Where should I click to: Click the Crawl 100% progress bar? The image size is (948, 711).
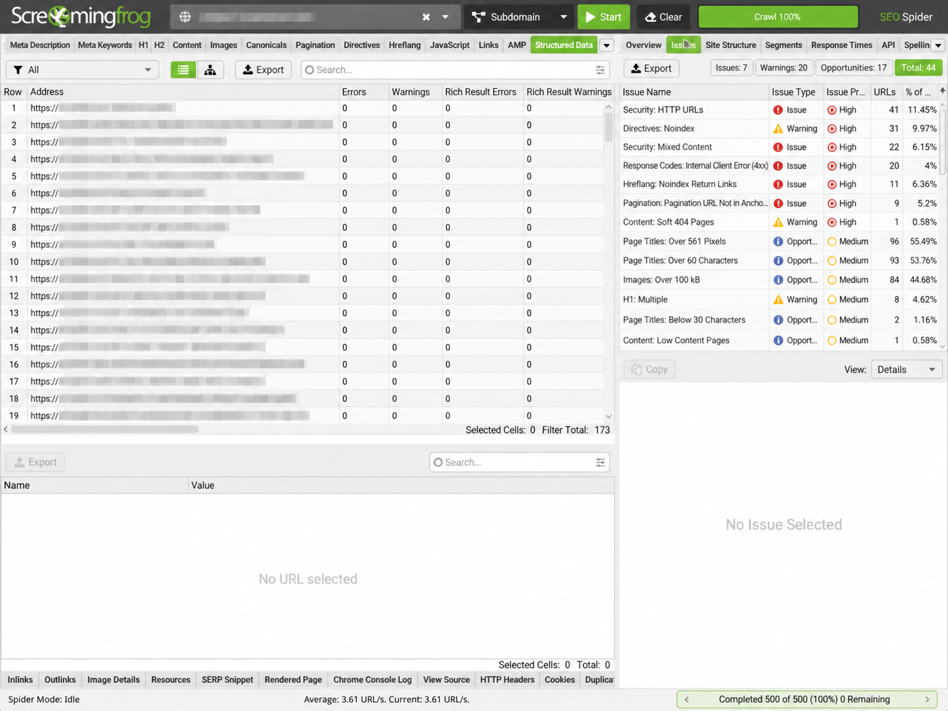778,17
